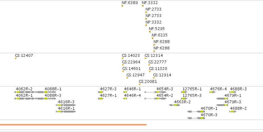Click the 4654R-3 transcript model
This screenshot has height=132, width=263.
pos(156,92)
